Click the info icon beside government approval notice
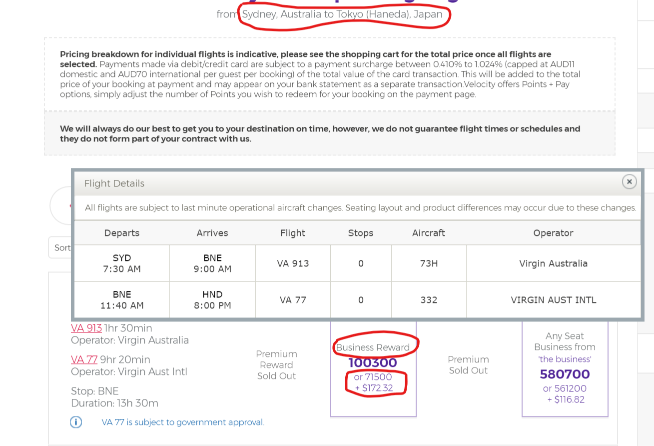This screenshot has height=446, width=654. pyautogui.click(x=75, y=422)
